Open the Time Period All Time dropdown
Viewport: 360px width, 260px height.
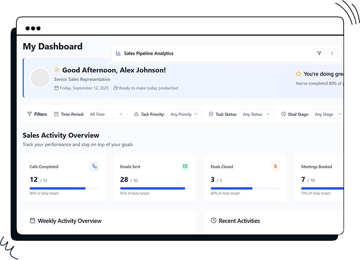point(106,114)
